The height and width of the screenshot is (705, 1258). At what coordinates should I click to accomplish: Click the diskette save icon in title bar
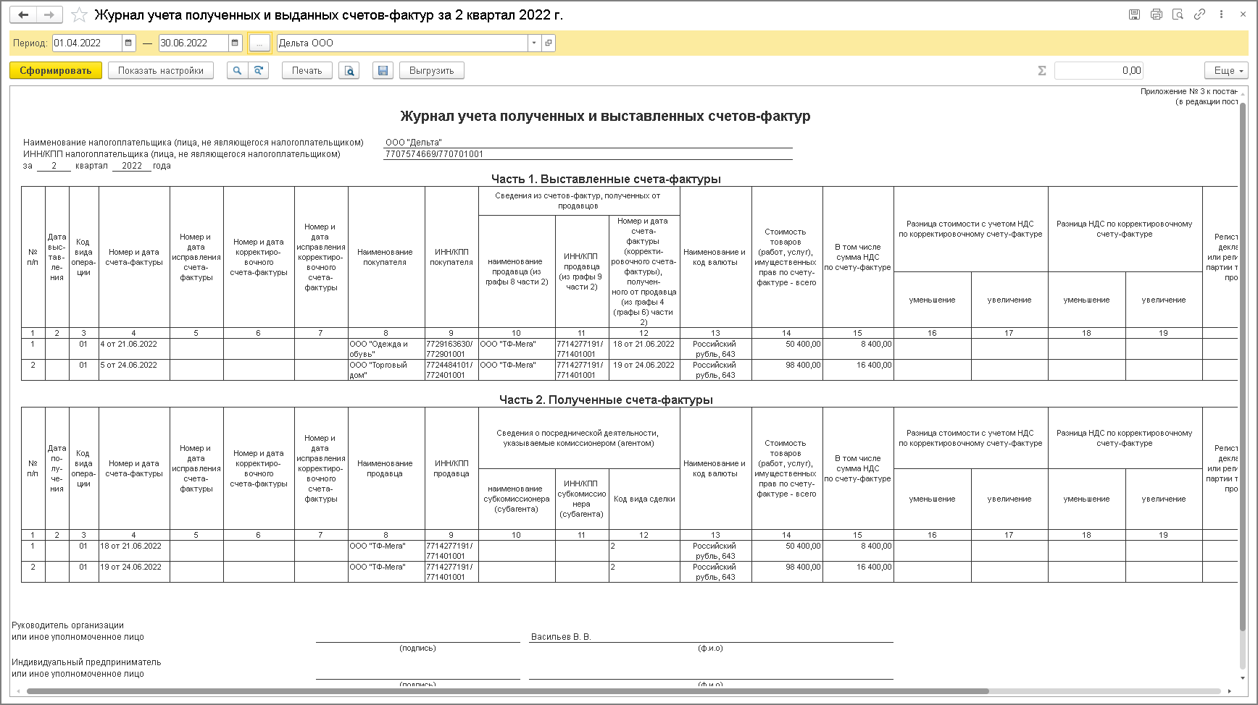(1135, 14)
